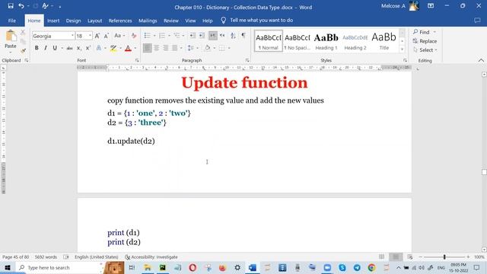Open the Borders dropdown
487x274 pixels.
[229, 48]
